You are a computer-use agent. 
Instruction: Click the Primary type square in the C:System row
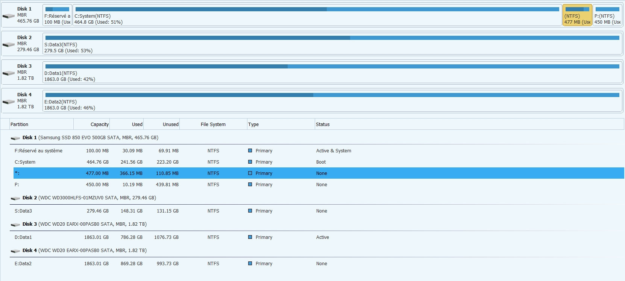[250, 162]
